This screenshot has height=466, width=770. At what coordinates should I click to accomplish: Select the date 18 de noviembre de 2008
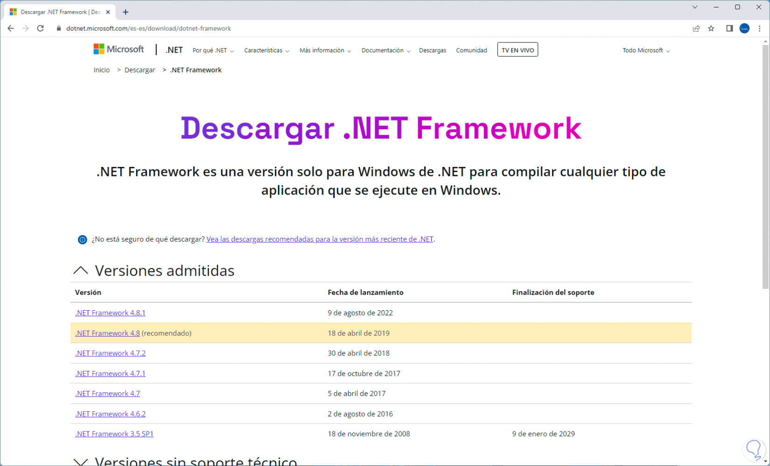click(x=369, y=434)
